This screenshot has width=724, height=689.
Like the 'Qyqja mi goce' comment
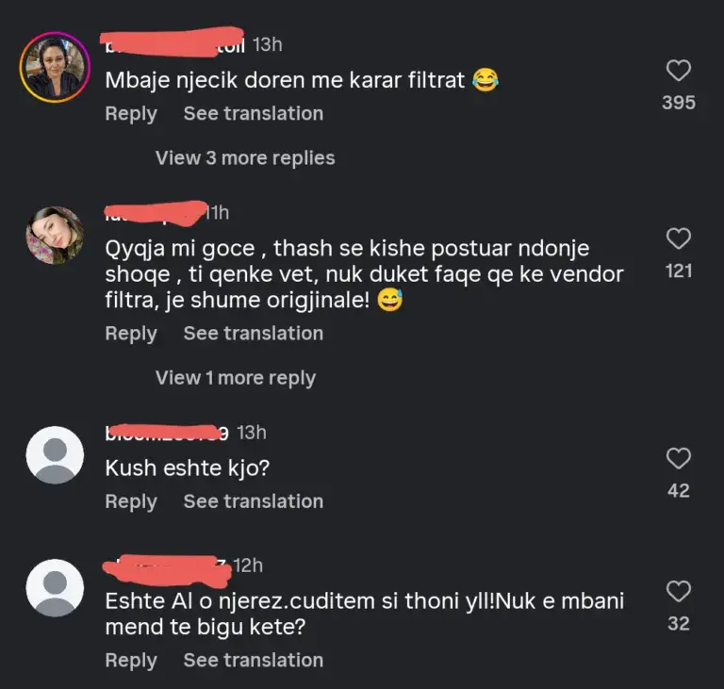[678, 239]
